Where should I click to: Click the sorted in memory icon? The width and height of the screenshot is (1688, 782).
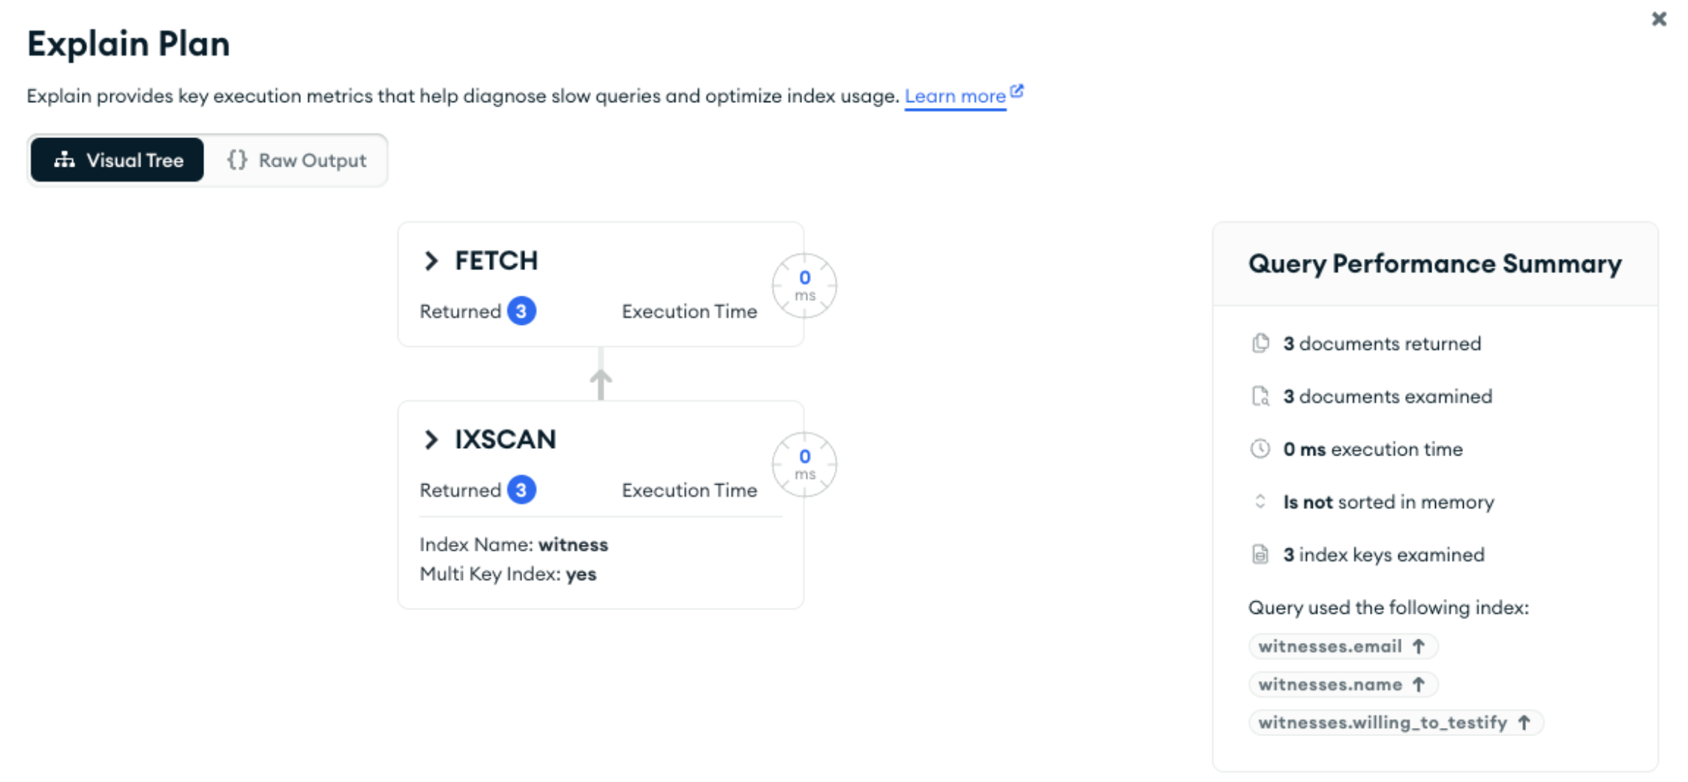tap(1262, 501)
